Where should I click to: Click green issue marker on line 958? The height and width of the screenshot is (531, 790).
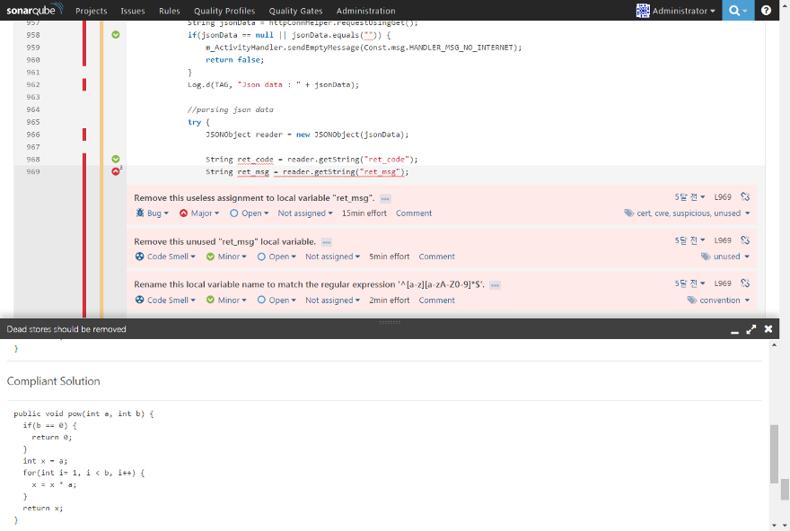[116, 35]
